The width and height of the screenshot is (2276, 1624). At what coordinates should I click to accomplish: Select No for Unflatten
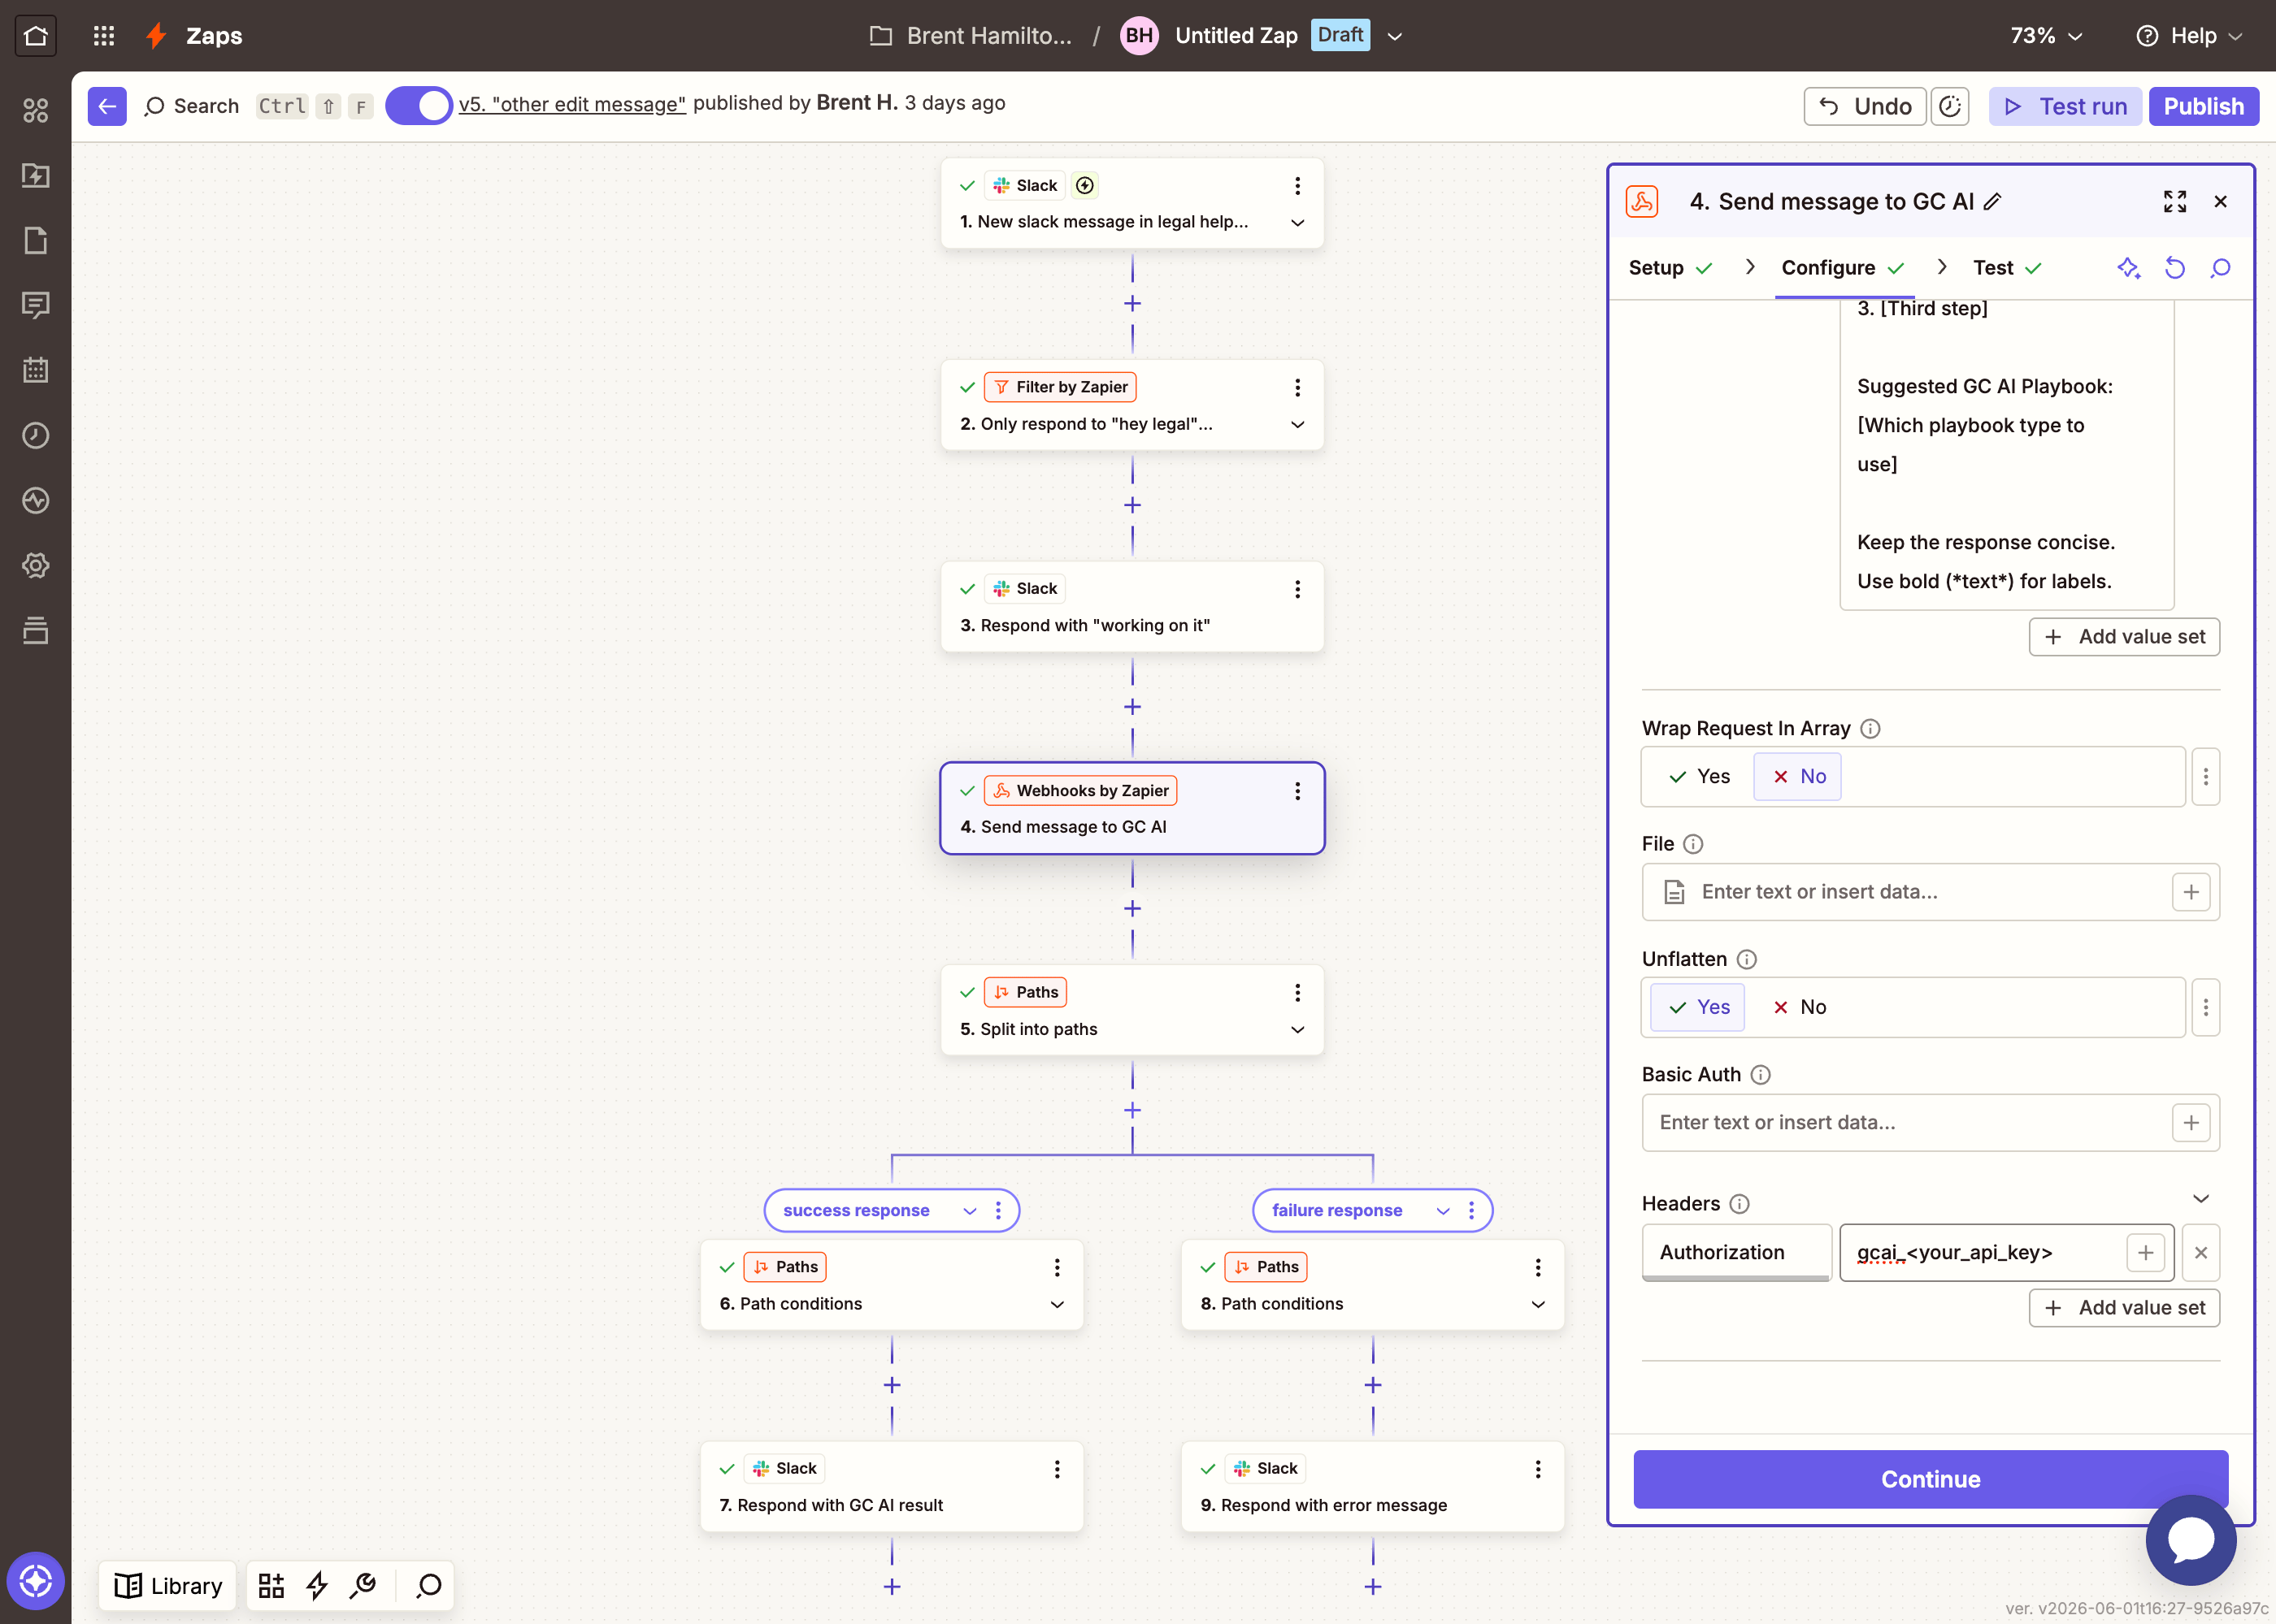[1799, 1007]
